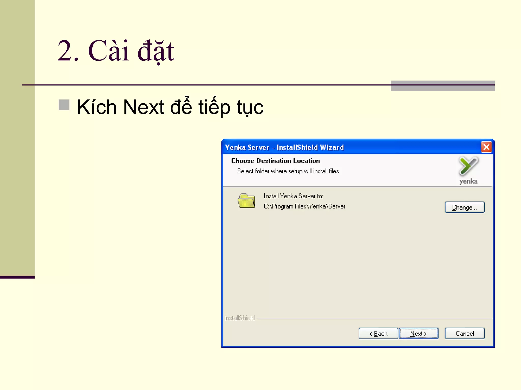The image size is (521, 390).
Task: Cancel the Yenka Server installation
Action: (465, 333)
